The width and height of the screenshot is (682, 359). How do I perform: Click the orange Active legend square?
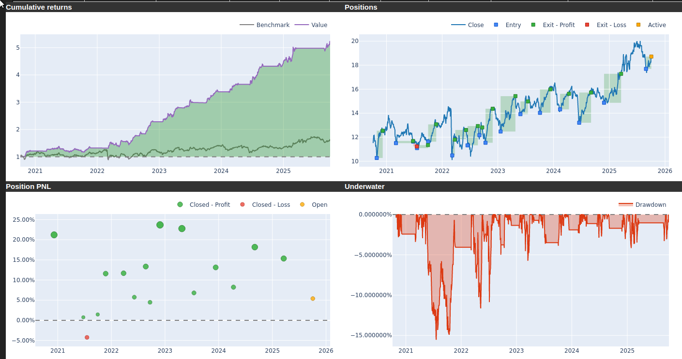[x=638, y=25]
